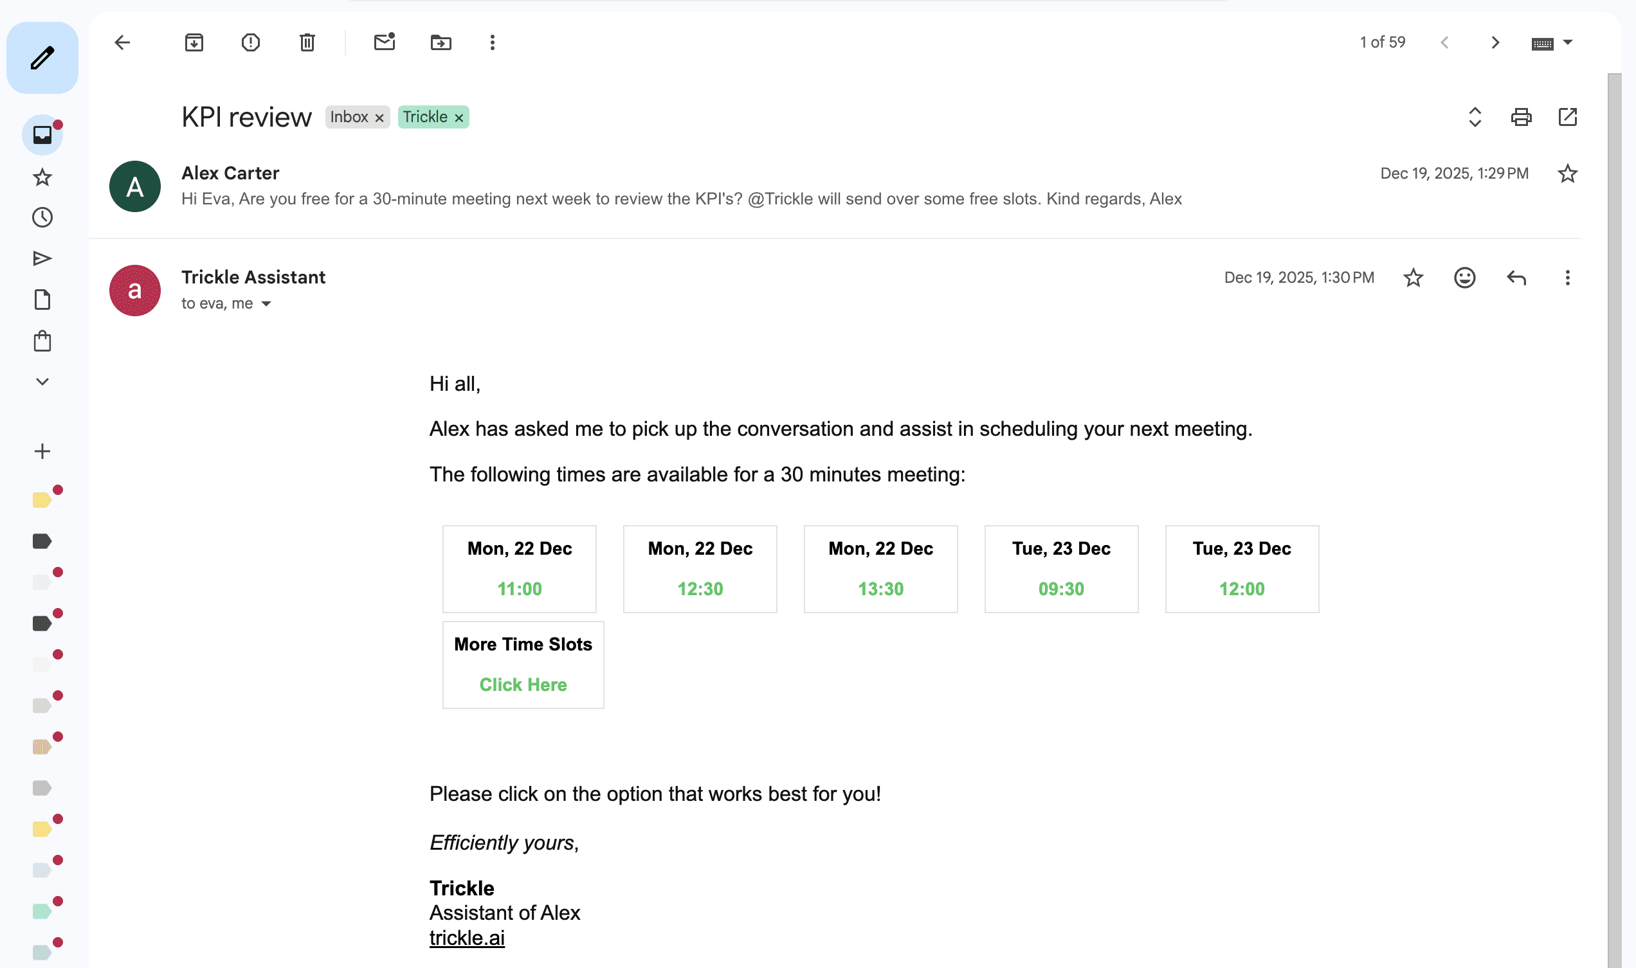The width and height of the screenshot is (1636, 968).
Task: Print the KPI review conversation
Action: pos(1521,118)
